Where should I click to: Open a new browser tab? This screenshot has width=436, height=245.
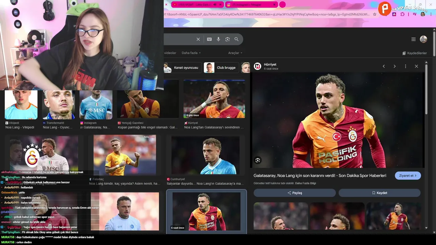pyautogui.click(x=282, y=4)
